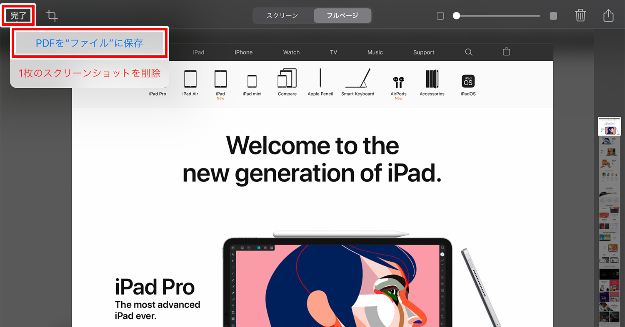
Task: Click the iPhone nav item
Action: tap(244, 52)
